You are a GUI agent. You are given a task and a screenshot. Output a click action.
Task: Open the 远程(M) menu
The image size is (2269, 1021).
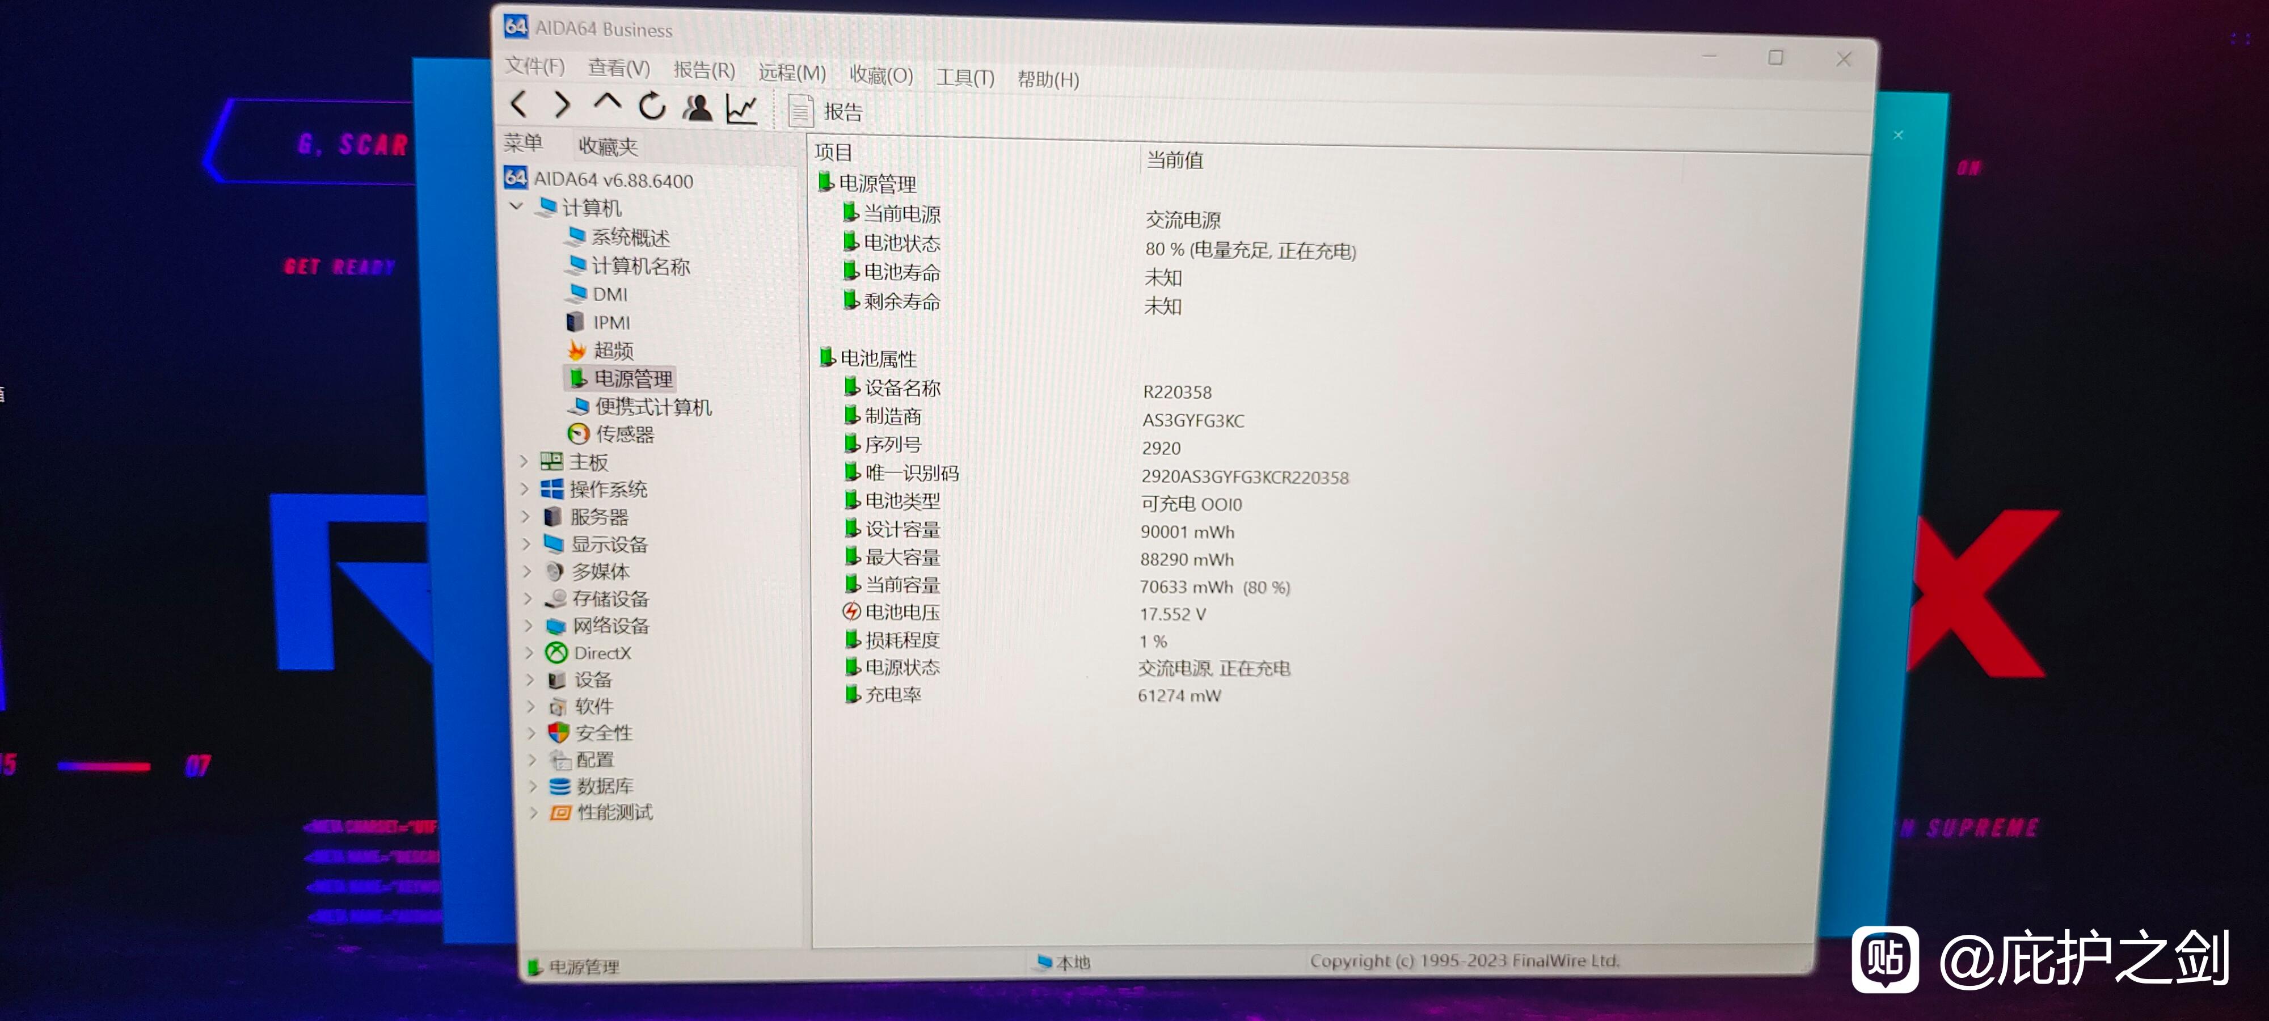coord(792,73)
